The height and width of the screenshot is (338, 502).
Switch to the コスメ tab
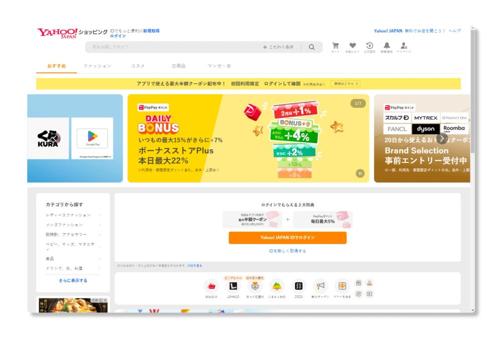pyautogui.click(x=138, y=66)
